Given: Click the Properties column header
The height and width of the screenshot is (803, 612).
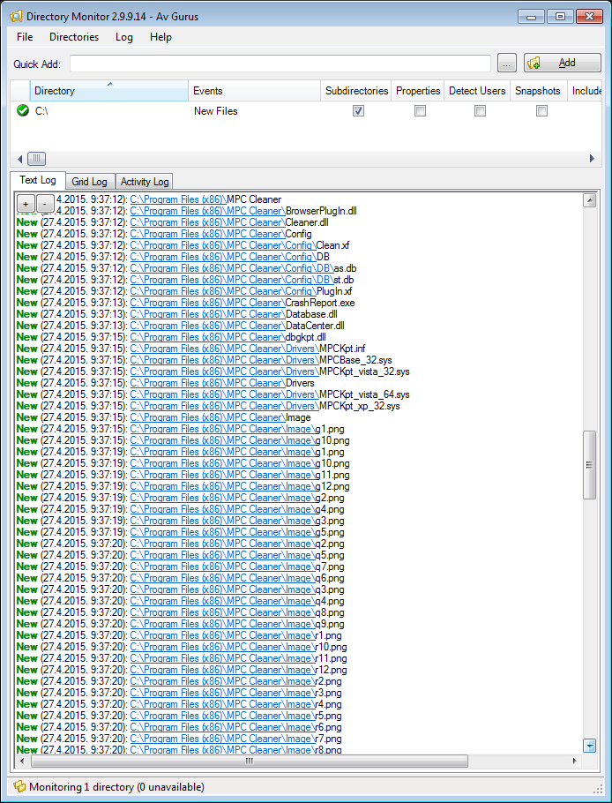Looking at the screenshot, I should click(x=418, y=91).
